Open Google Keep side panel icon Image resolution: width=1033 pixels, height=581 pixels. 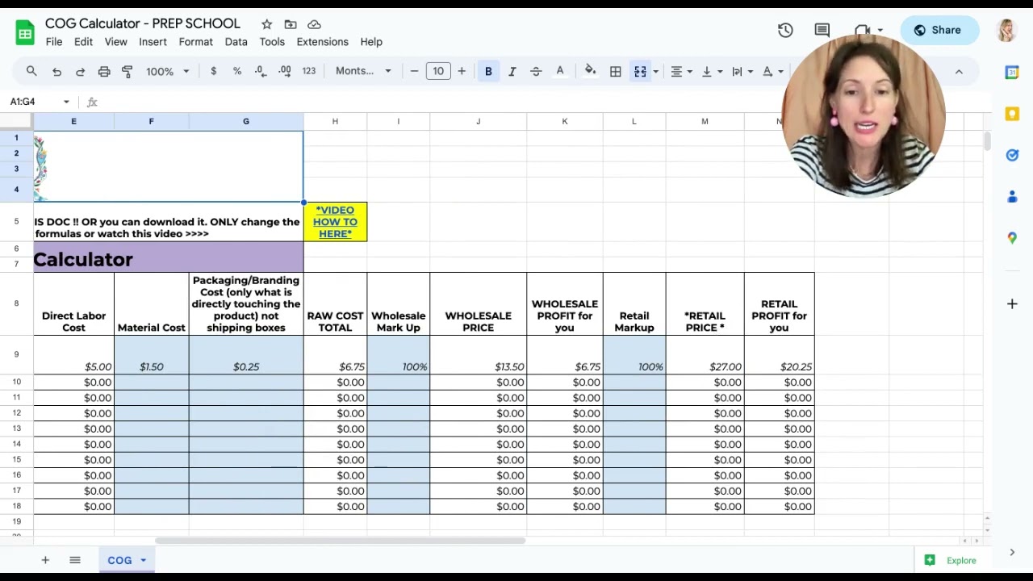[x=1012, y=114]
